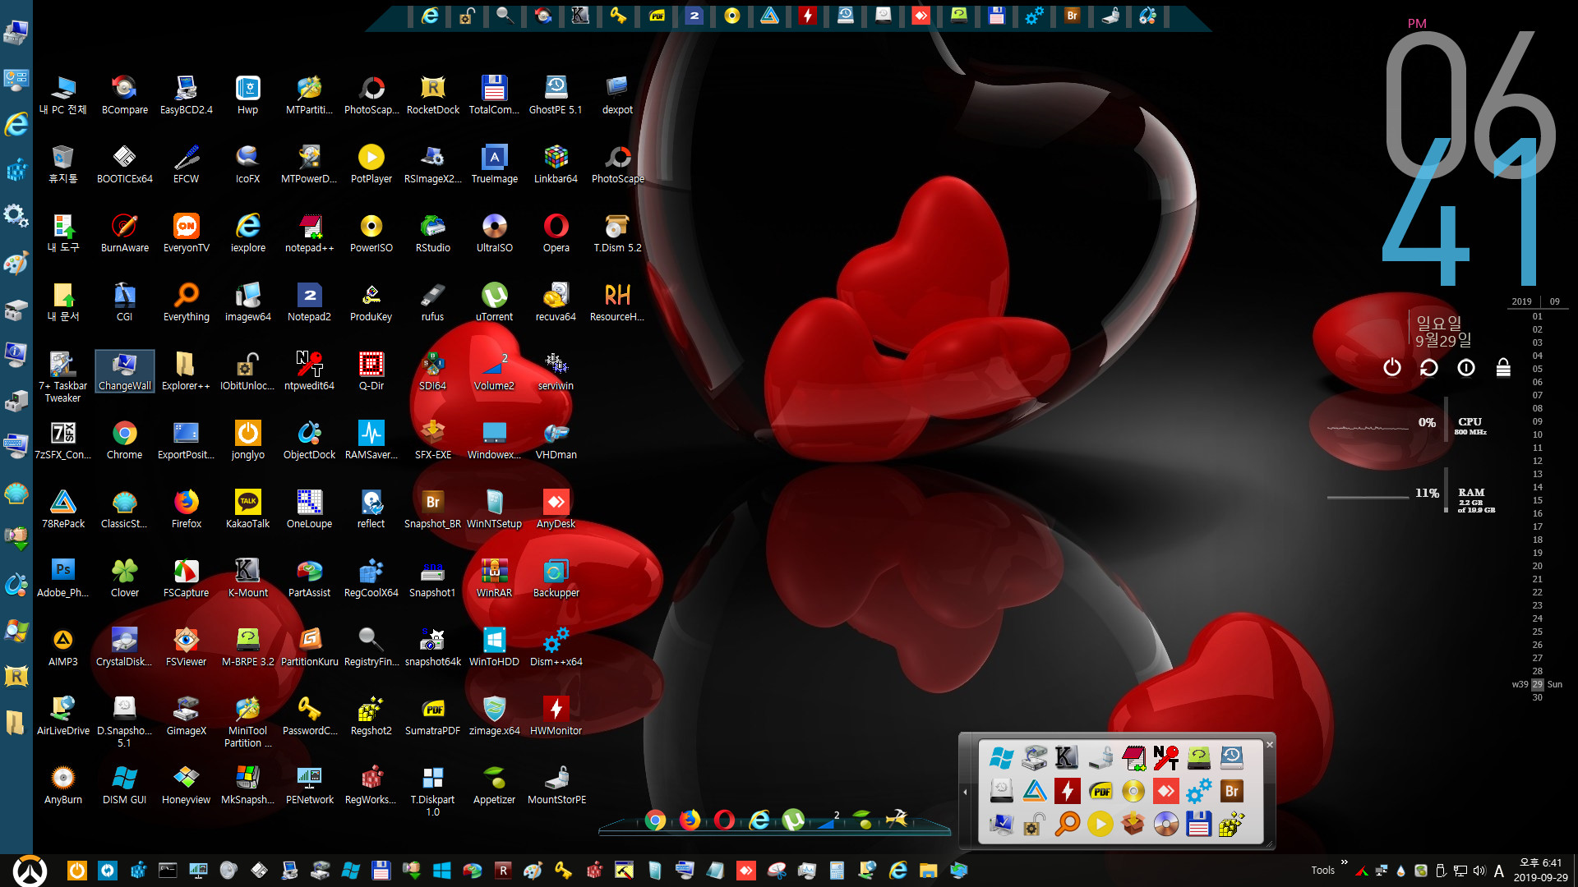Click the Opera icon in bottom dock
The image size is (1578, 887).
[724, 820]
